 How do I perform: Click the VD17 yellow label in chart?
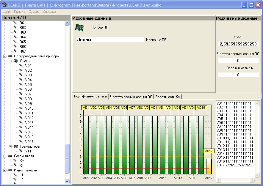[x=209, y=151]
